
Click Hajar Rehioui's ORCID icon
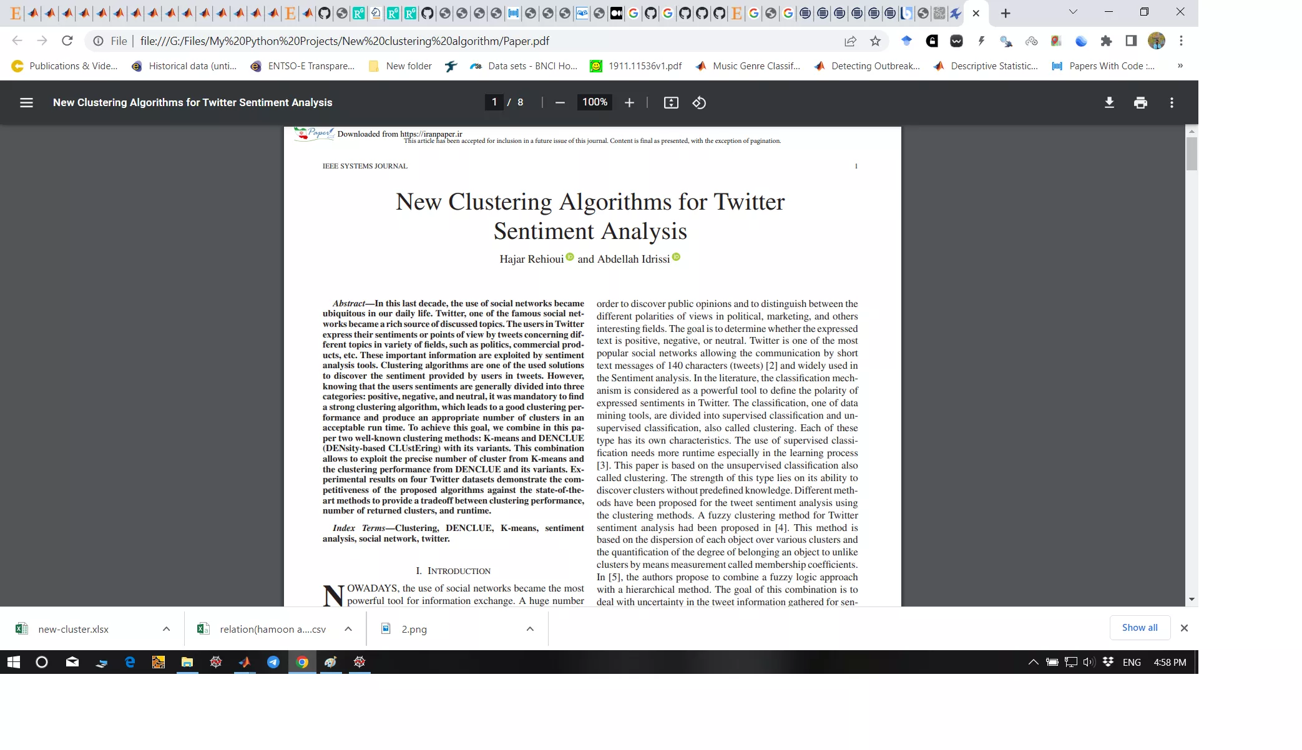[x=570, y=257]
